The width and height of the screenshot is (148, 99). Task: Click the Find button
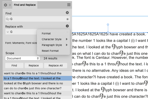click(x=14, y=66)
